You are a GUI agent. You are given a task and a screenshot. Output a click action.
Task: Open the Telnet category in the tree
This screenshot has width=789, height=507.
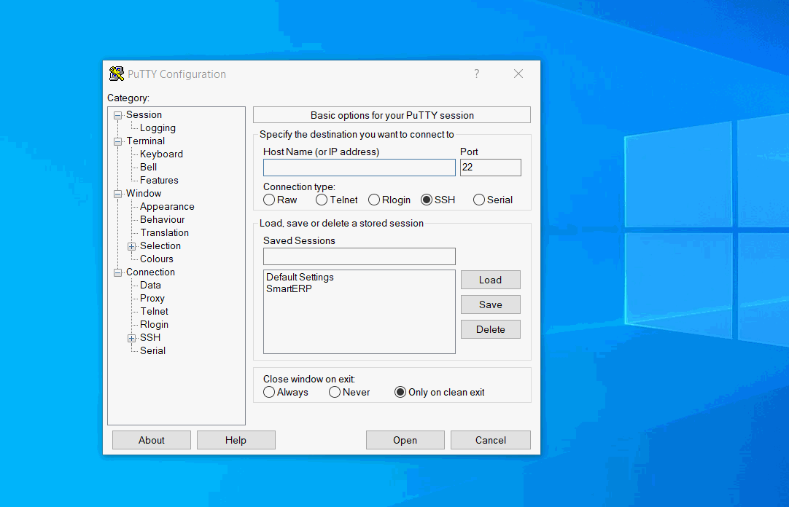point(154,312)
